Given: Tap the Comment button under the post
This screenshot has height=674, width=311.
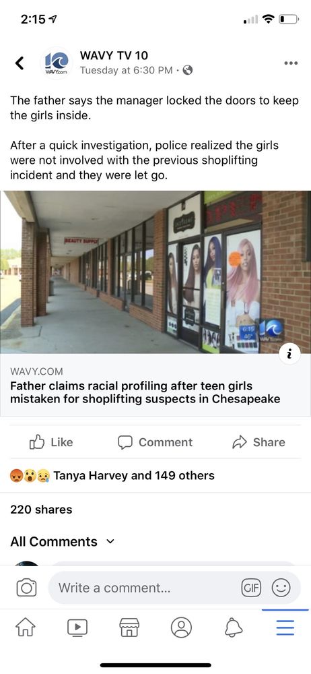Looking at the screenshot, I should point(155,442).
